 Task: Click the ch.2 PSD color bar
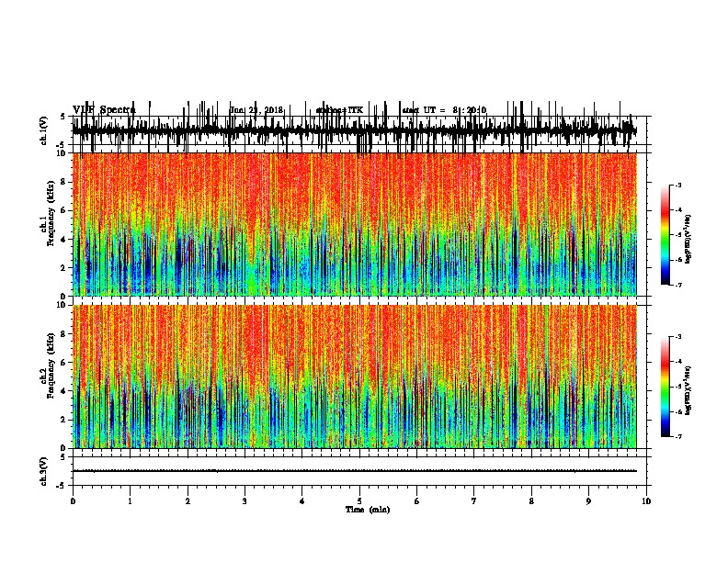(x=665, y=387)
